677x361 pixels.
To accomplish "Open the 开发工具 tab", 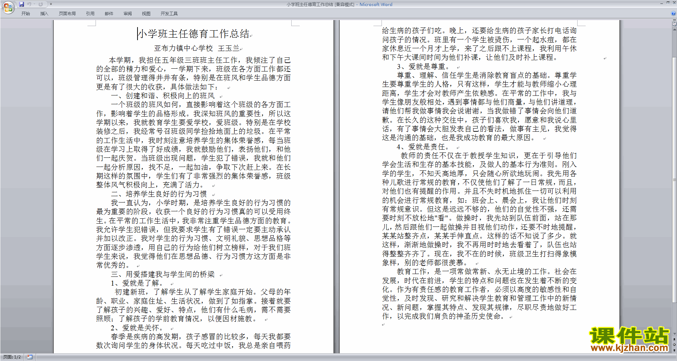I will pyautogui.click(x=169, y=13).
